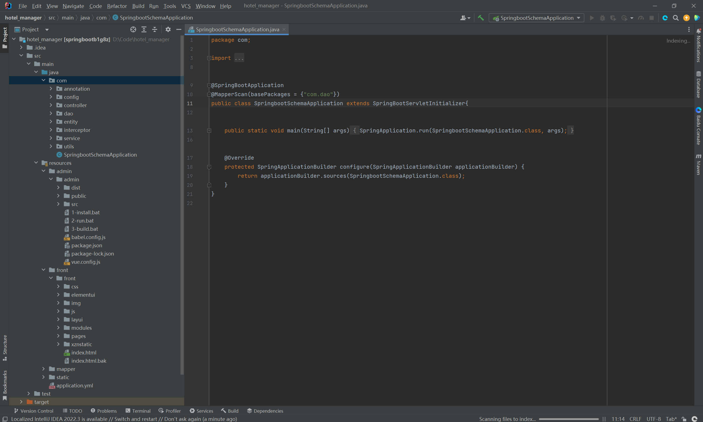
Task: Open the Project panel gear options
Action: [x=168, y=29]
